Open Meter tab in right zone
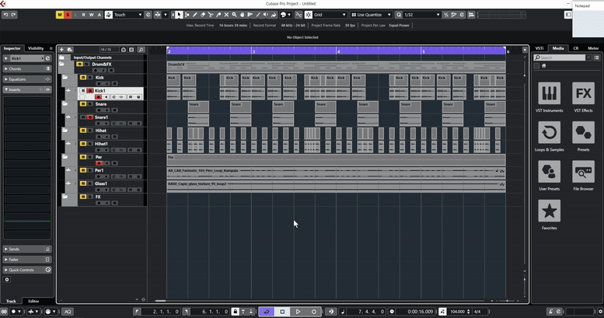Image resolution: width=604 pixels, height=318 pixels. 593,48
